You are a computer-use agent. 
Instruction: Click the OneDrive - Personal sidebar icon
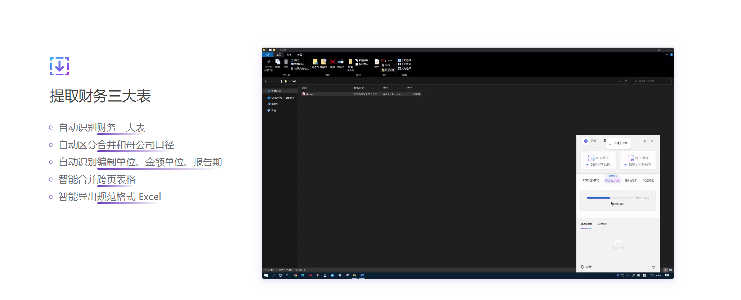pos(270,97)
